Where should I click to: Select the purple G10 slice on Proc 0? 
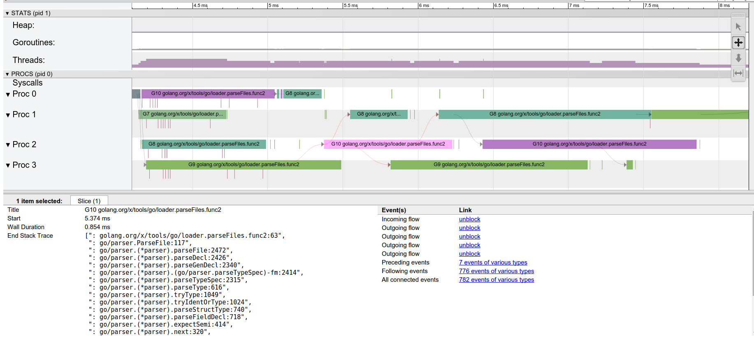tap(208, 93)
